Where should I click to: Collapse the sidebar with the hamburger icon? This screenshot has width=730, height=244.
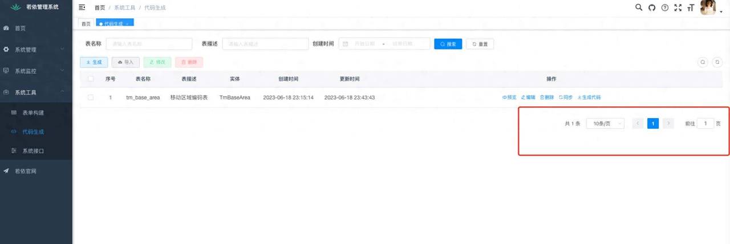pyautogui.click(x=82, y=7)
